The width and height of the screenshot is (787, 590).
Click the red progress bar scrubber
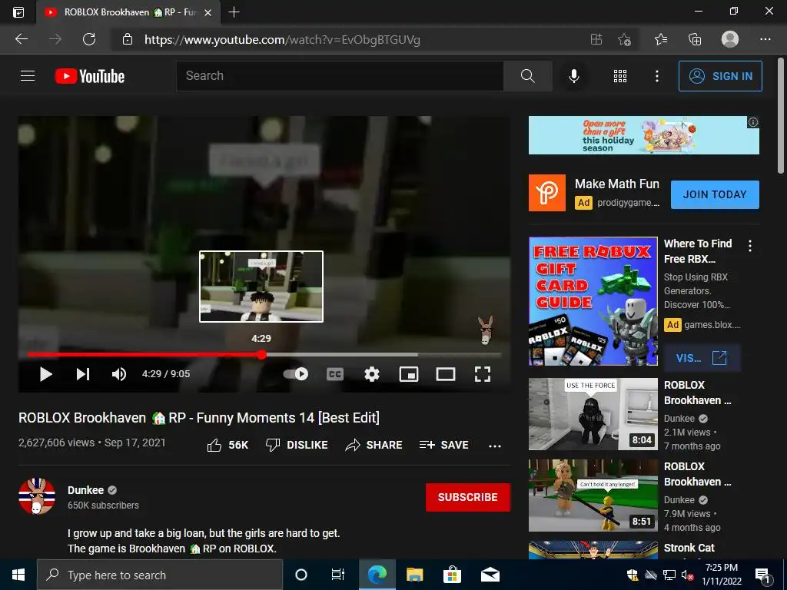tap(261, 355)
